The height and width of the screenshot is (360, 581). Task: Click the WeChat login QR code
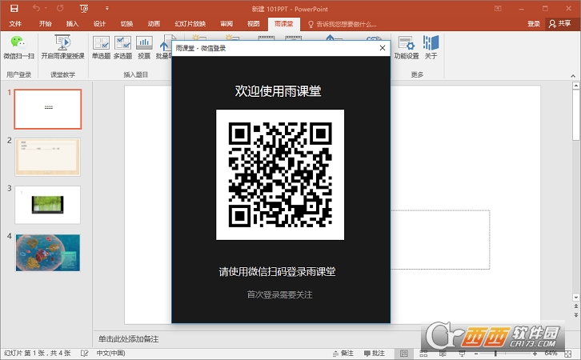point(280,174)
